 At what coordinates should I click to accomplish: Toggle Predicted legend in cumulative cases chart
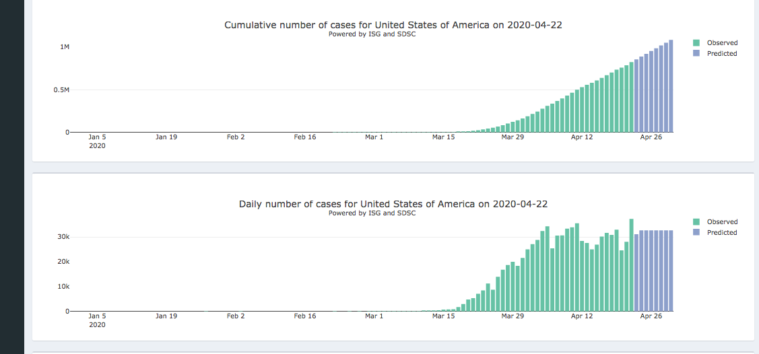click(x=721, y=54)
